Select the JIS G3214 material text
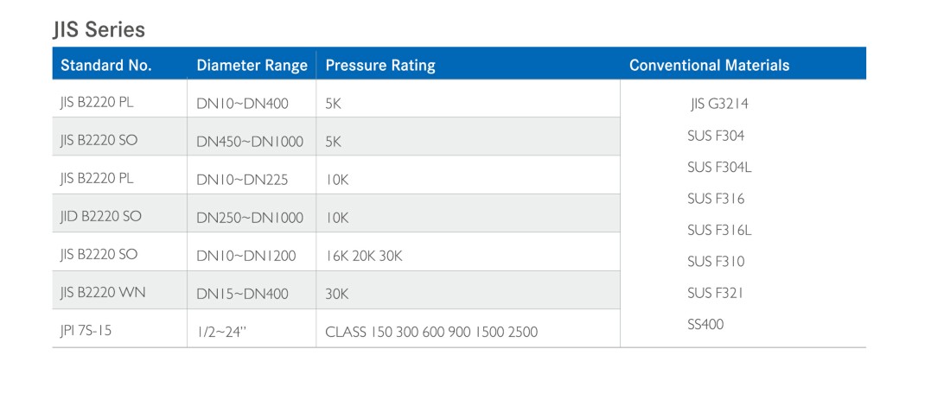Viewport: 931px width, 400px height. [719, 104]
